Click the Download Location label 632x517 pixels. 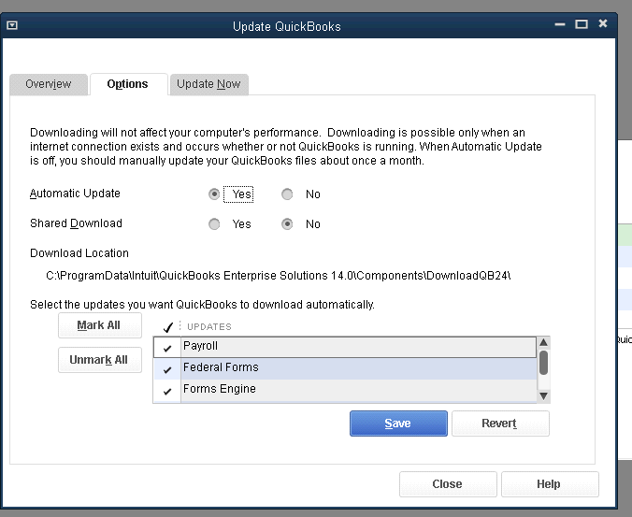[x=79, y=253]
